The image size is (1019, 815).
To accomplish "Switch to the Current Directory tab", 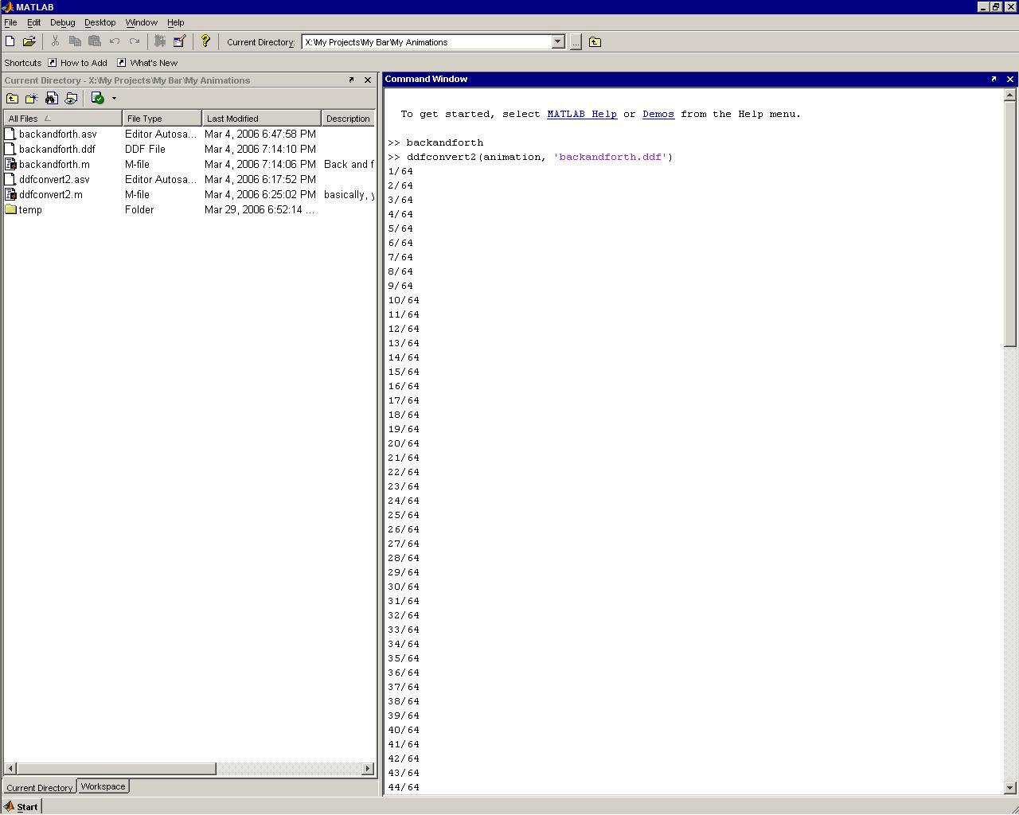I will (40, 787).
